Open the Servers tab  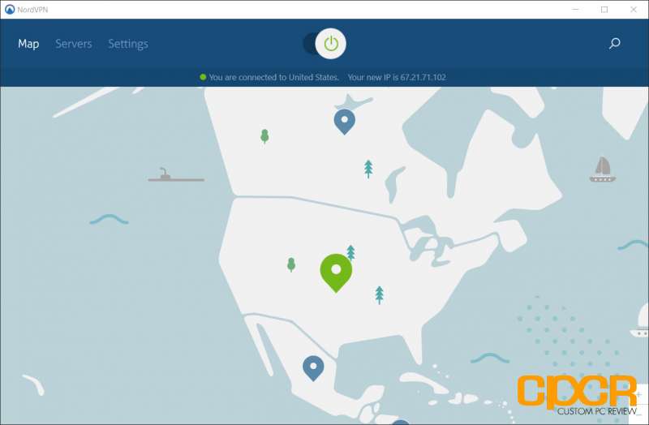74,44
